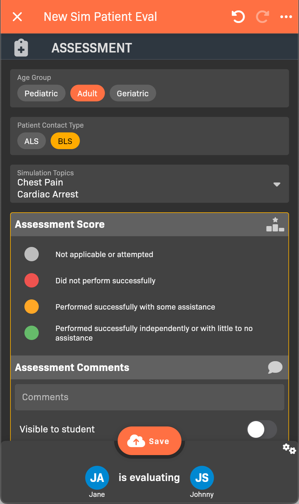Close the New Sim Patient Eval form
This screenshot has height=504, width=299.
[17, 17]
